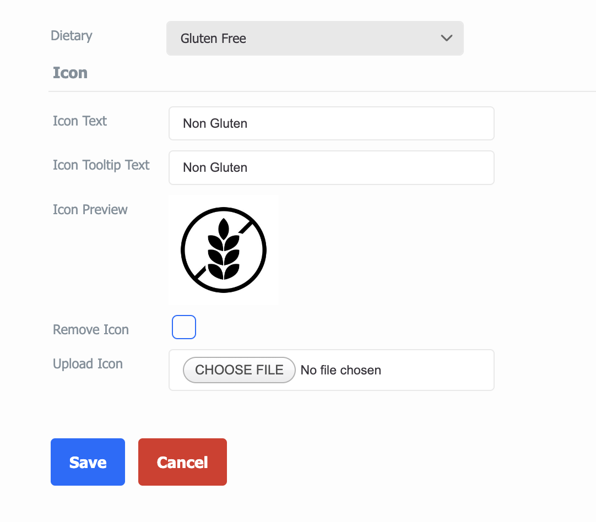Click the No file chosen text

click(341, 370)
